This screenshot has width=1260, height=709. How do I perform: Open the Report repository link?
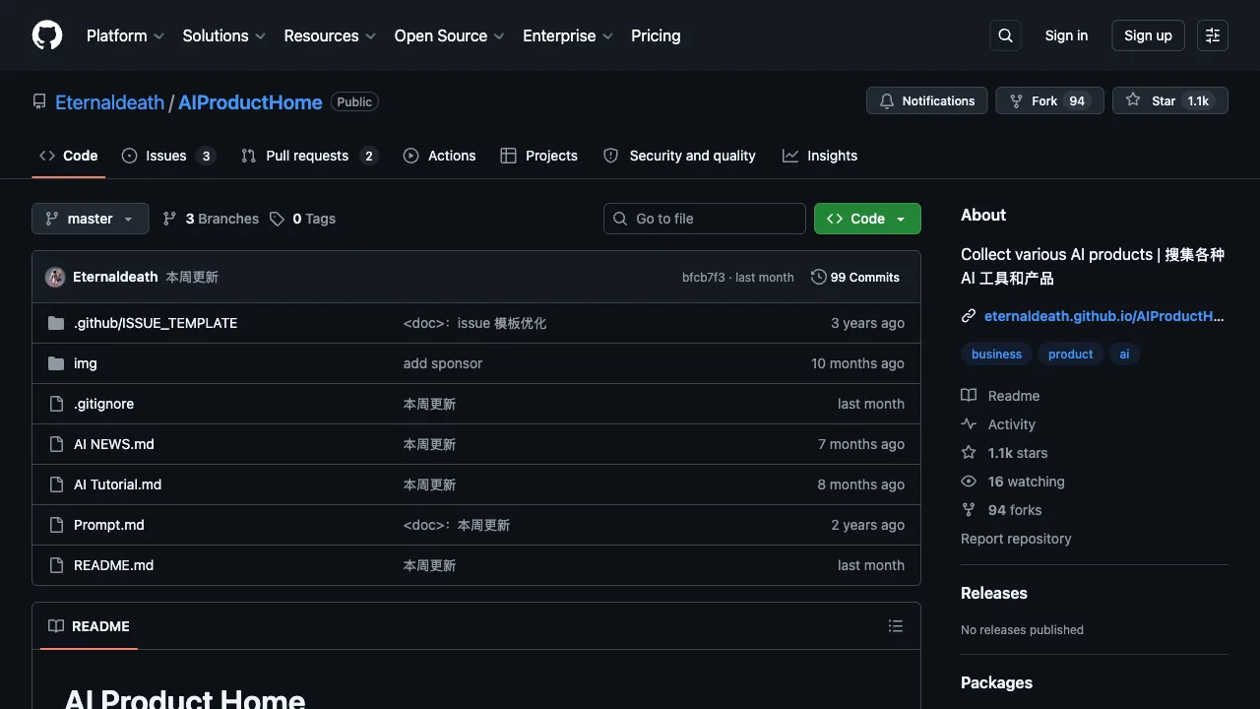point(1016,539)
